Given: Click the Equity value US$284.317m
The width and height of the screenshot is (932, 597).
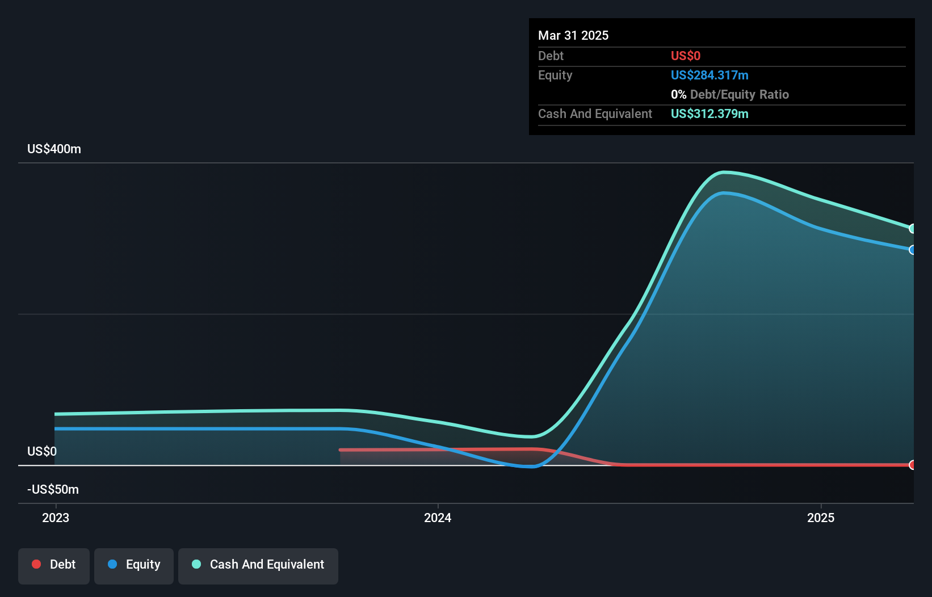Looking at the screenshot, I should tap(710, 75).
